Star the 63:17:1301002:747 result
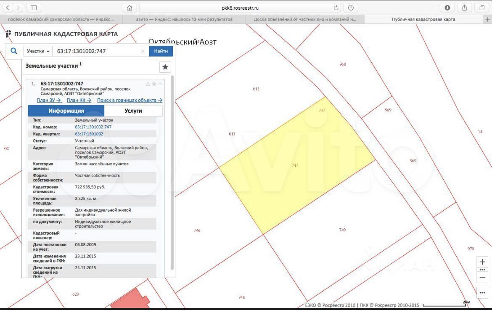 point(154,84)
